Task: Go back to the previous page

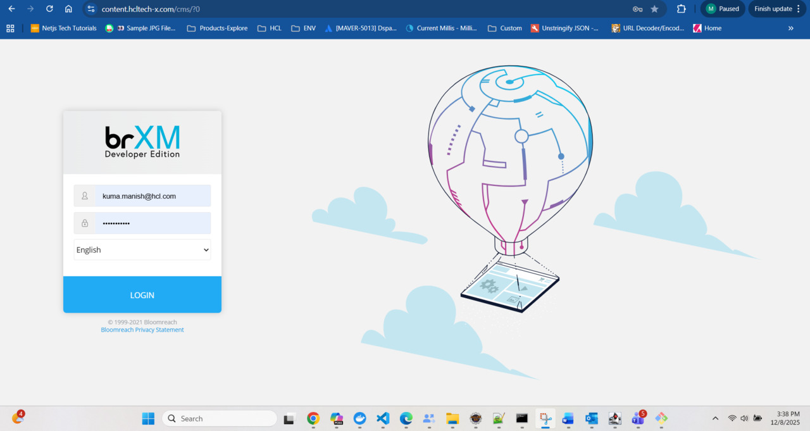Action: 11,9
